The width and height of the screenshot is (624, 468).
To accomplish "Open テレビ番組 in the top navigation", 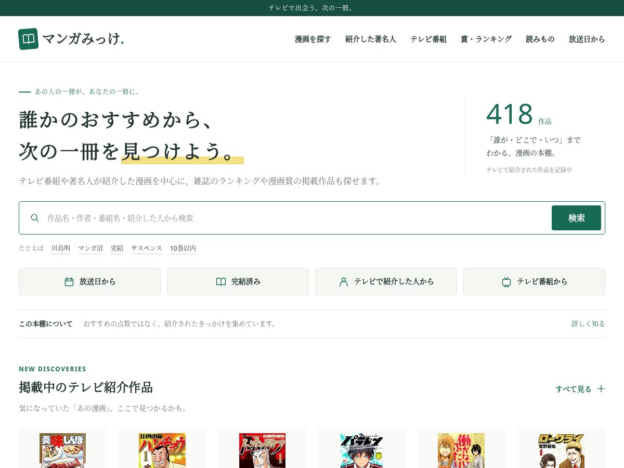I will [x=428, y=39].
